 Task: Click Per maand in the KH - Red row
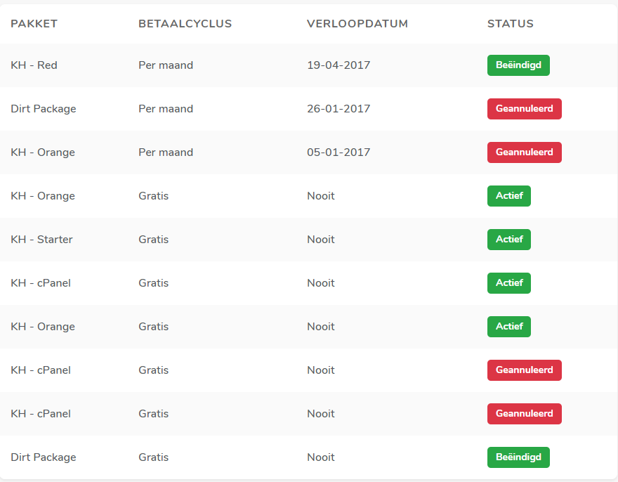(x=165, y=65)
